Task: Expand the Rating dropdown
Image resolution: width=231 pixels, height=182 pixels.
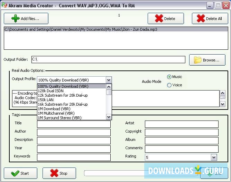Action: (x=214, y=157)
